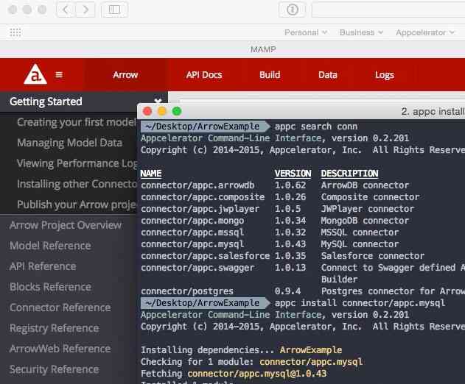This screenshot has width=465, height=384.
Task: Click 'Fetching connector/appc.mysql@1.0.43' line
Action: tap(234, 374)
